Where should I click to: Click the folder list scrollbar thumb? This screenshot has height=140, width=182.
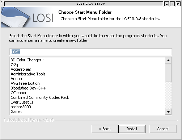click(168, 73)
